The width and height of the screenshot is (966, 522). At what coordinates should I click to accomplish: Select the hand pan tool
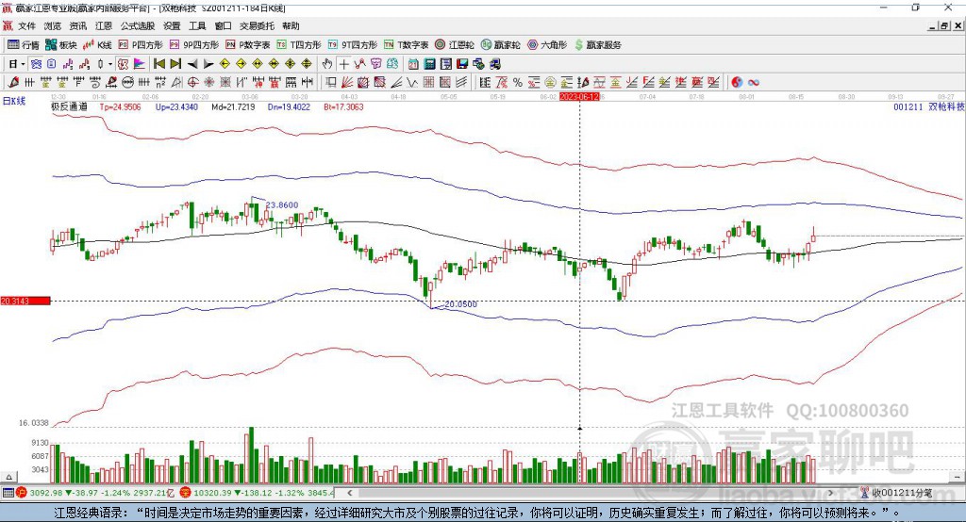tap(327, 64)
